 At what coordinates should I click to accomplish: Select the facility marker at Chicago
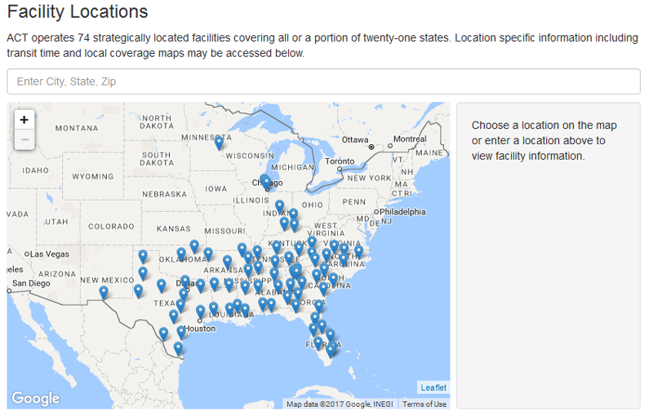click(265, 181)
